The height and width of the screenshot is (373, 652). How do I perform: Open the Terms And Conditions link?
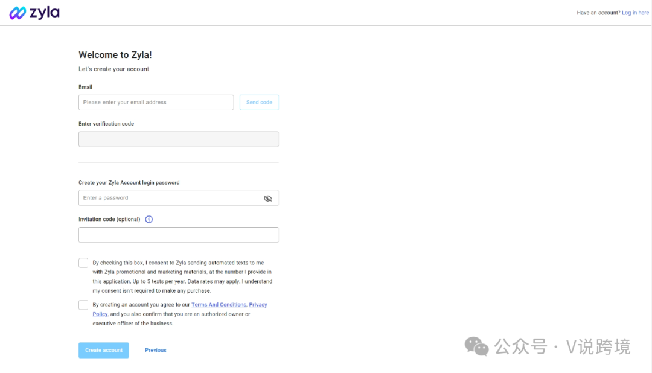(x=219, y=305)
